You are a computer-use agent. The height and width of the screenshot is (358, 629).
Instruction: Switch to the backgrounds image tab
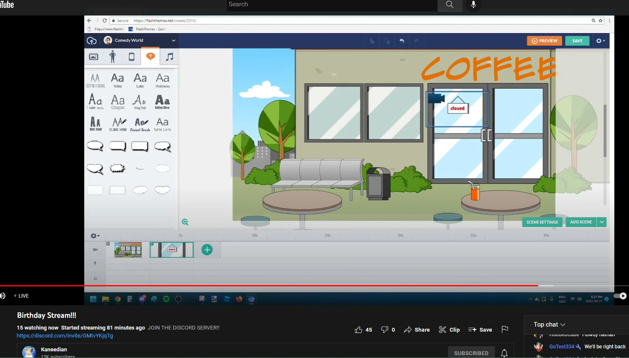point(94,57)
